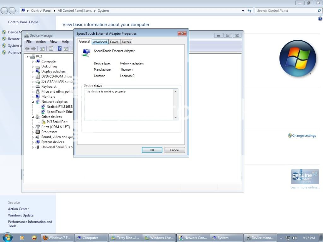
Task: Click the speaker volume icon in the tray
Action: 295,238
